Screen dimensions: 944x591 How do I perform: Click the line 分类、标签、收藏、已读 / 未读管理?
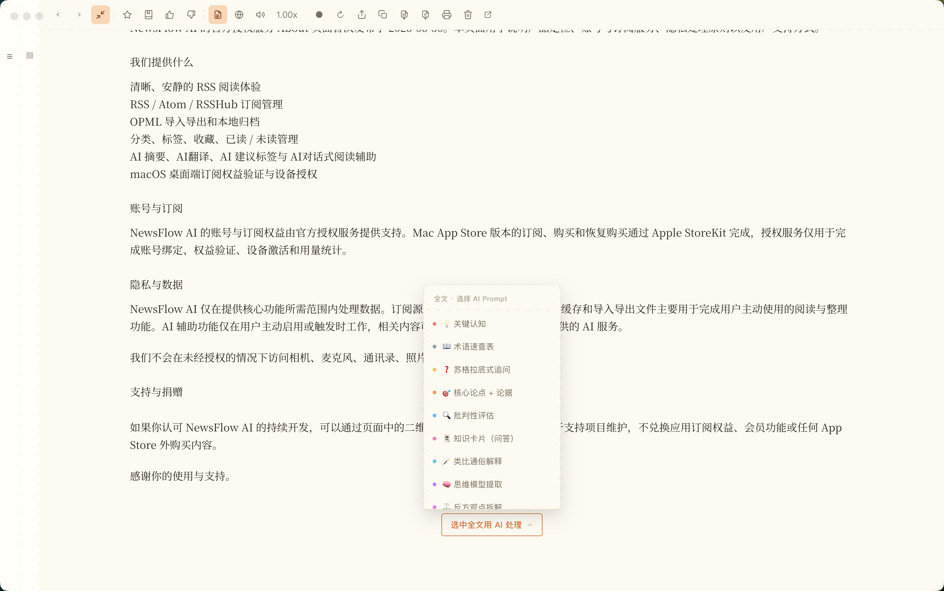coord(214,139)
